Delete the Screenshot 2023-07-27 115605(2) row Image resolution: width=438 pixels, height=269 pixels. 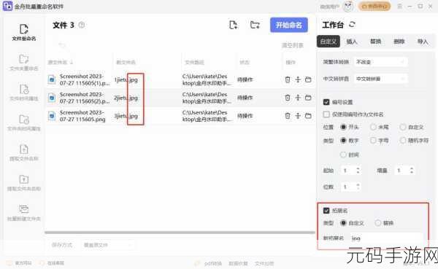click(x=288, y=98)
